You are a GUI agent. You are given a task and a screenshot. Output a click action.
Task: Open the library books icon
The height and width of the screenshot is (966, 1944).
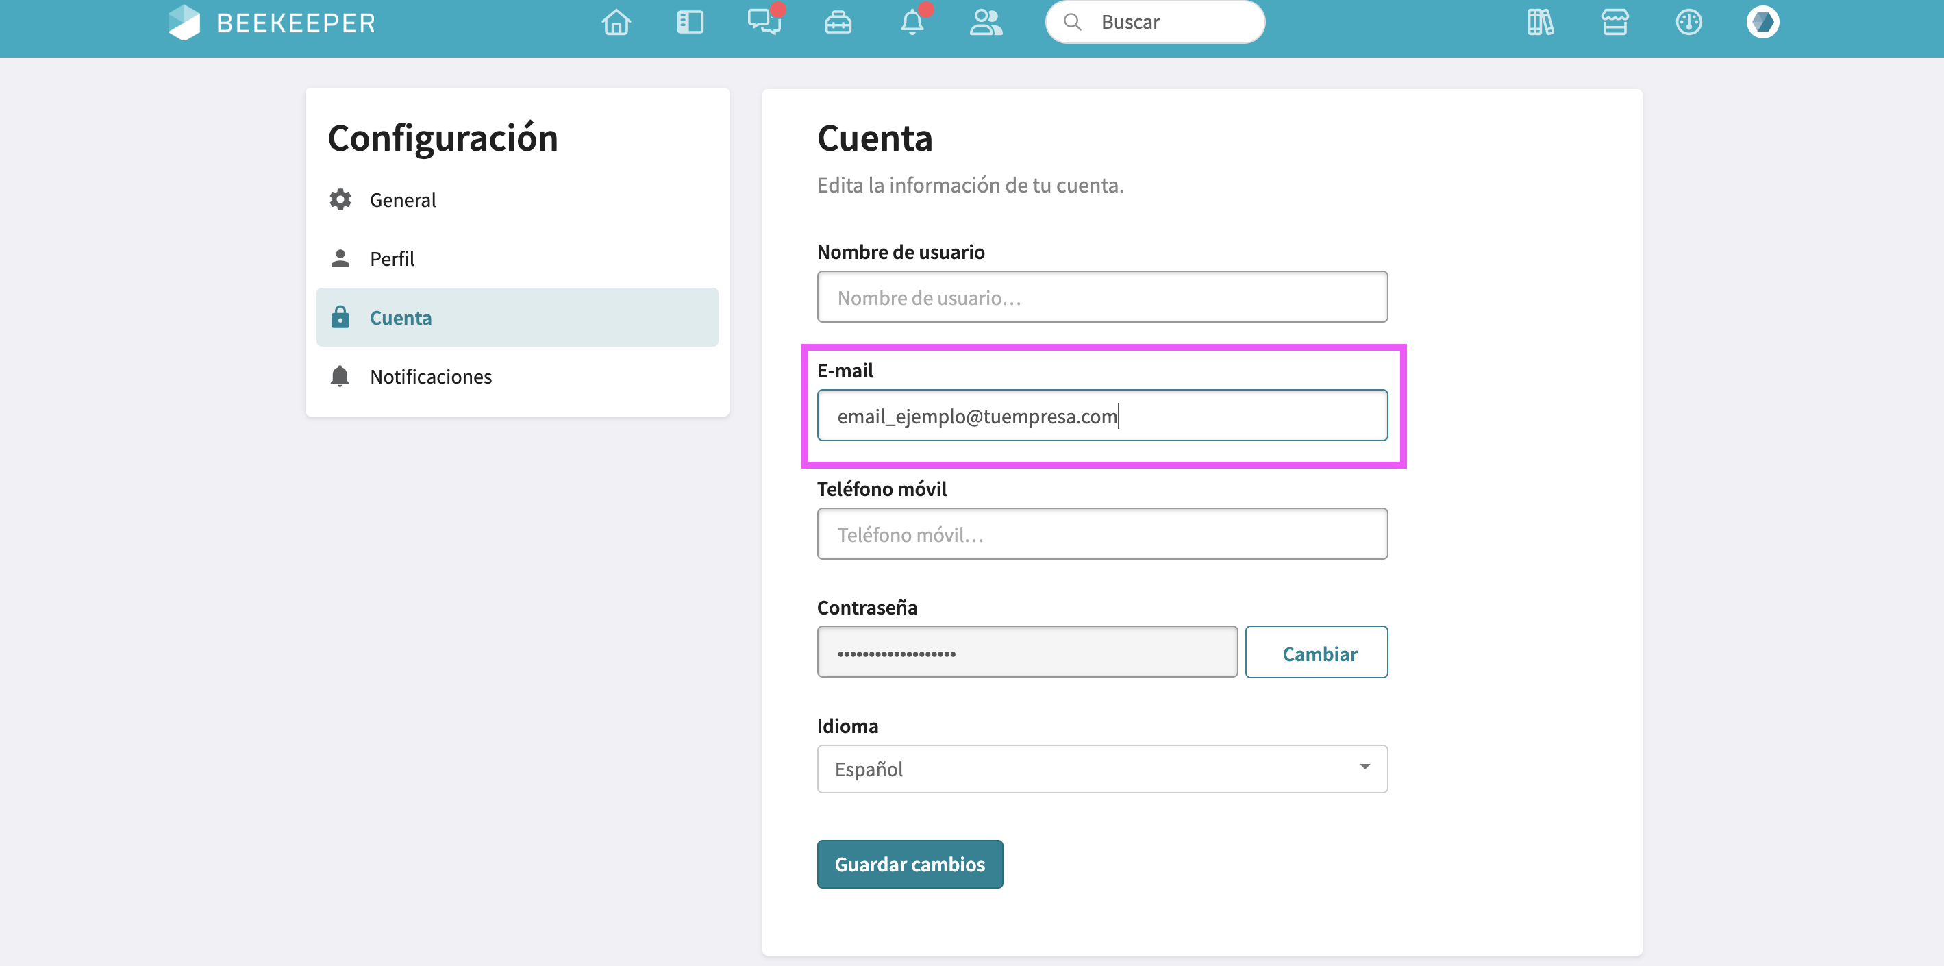[x=1541, y=23]
